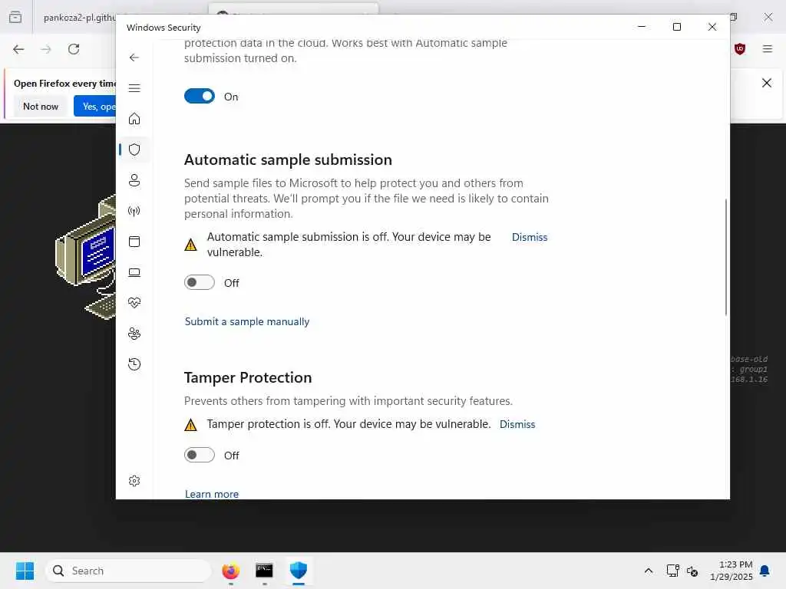Click Firefox back navigation arrow

(18, 49)
